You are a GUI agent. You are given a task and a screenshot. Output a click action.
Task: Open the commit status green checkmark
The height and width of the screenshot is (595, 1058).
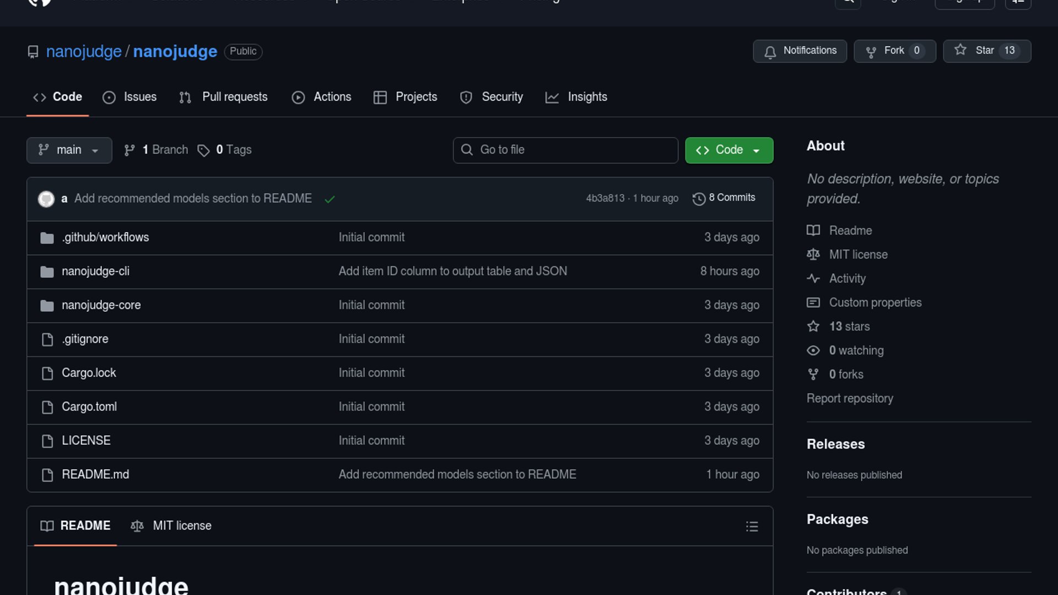coord(330,199)
